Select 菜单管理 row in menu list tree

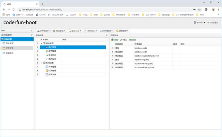[x=70, y=67]
